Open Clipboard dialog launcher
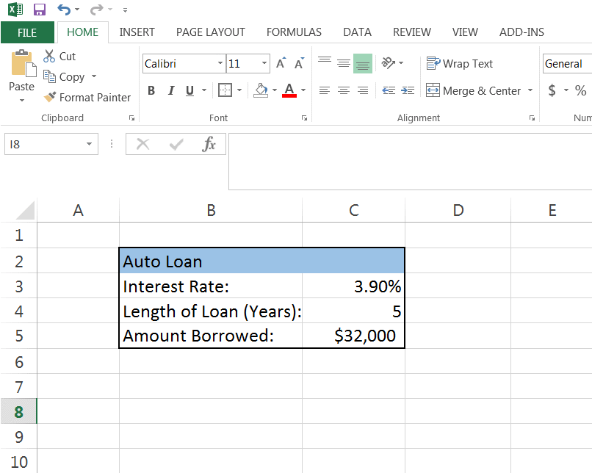 click(x=131, y=118)
